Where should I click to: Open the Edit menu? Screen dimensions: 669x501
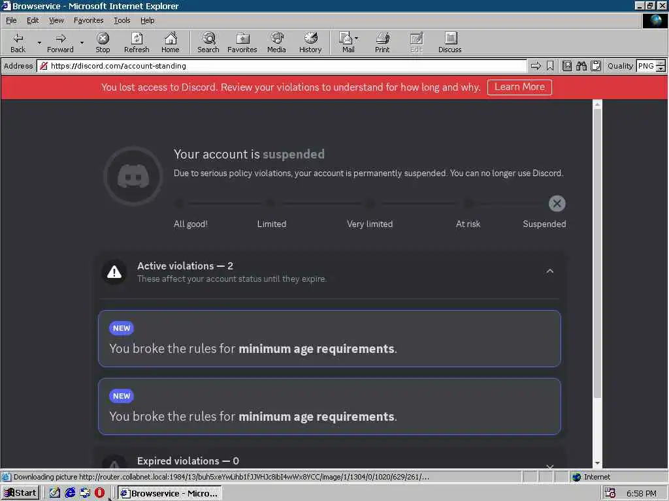pos(33,20)
